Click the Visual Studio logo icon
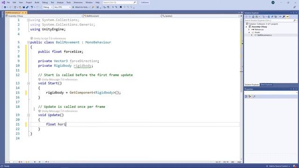299x168 pixels. [x=3, y=2]
